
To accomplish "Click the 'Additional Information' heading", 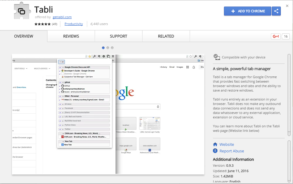I will click(233, 159).
